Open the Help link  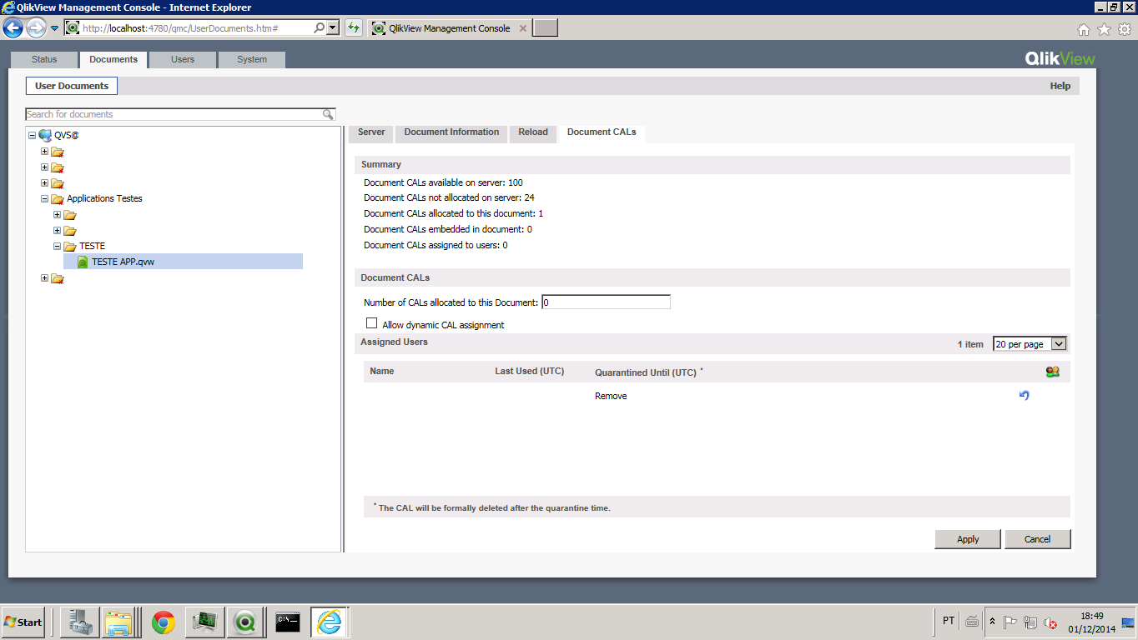1060,86
